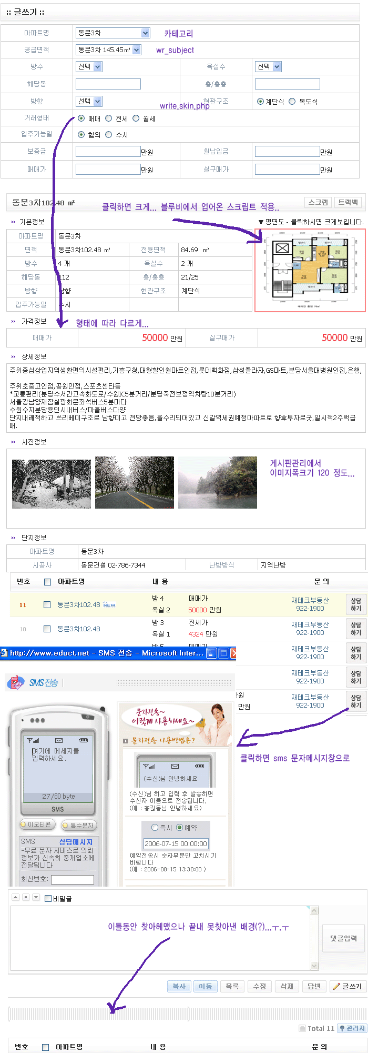Image resolution: width=368 pixels, height=1053 pixels.
Task: Open listing 동문3차102.48 with New badge
Action: (x=79, y=604)
